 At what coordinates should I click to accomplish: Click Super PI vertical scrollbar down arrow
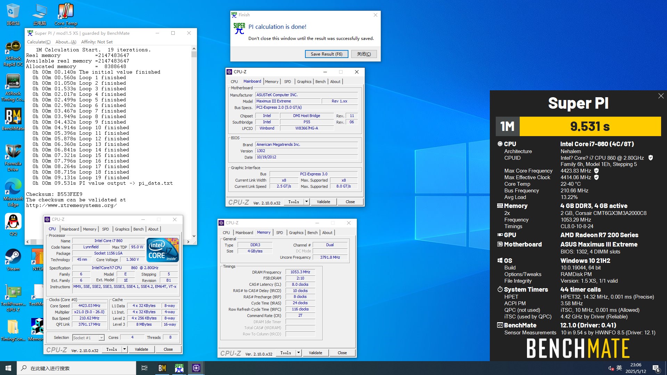[x=194, y=236]
